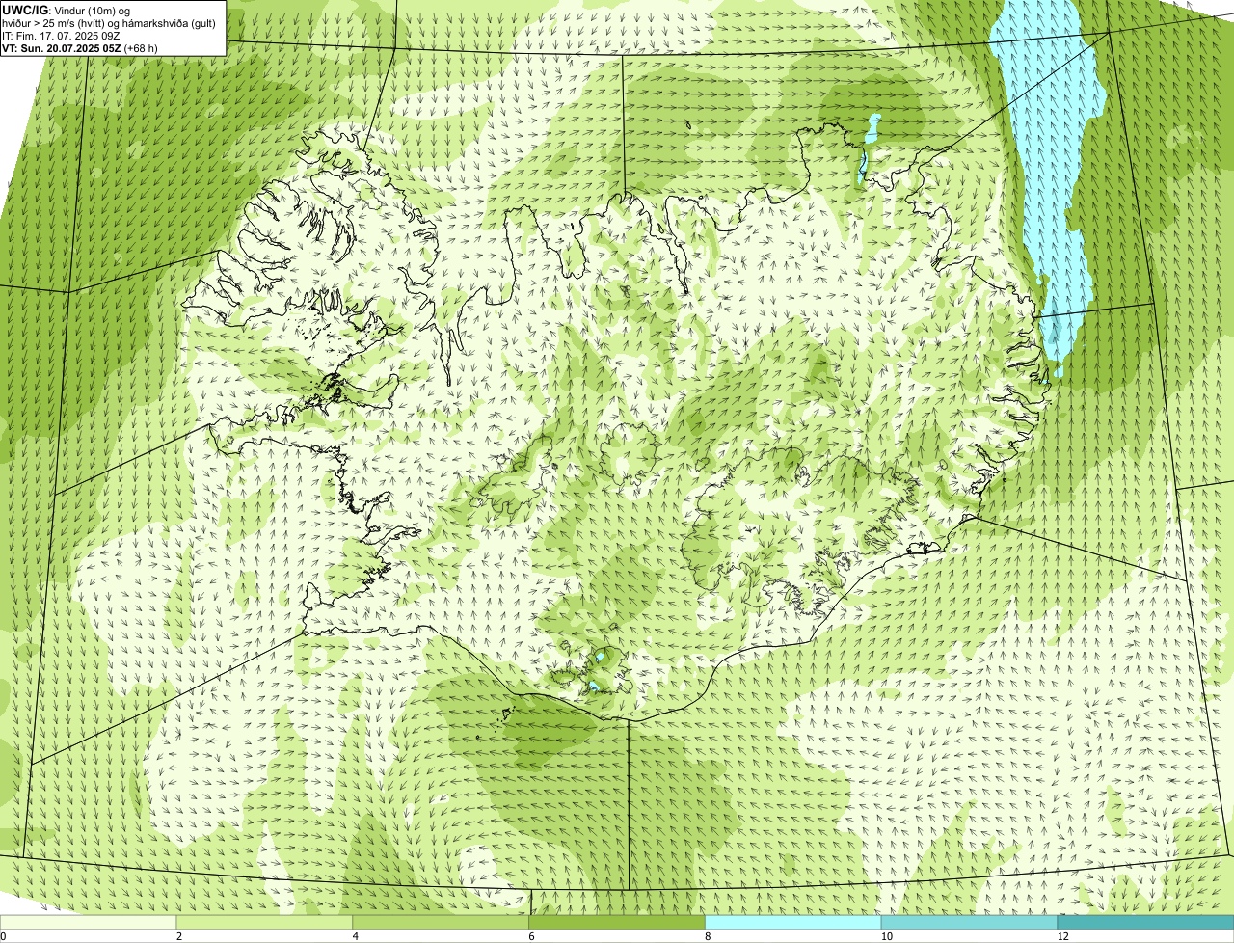Click the teal legend color above 12 m/s
This screenshot has height=943, width=1234.
(x=1145, y=922)
